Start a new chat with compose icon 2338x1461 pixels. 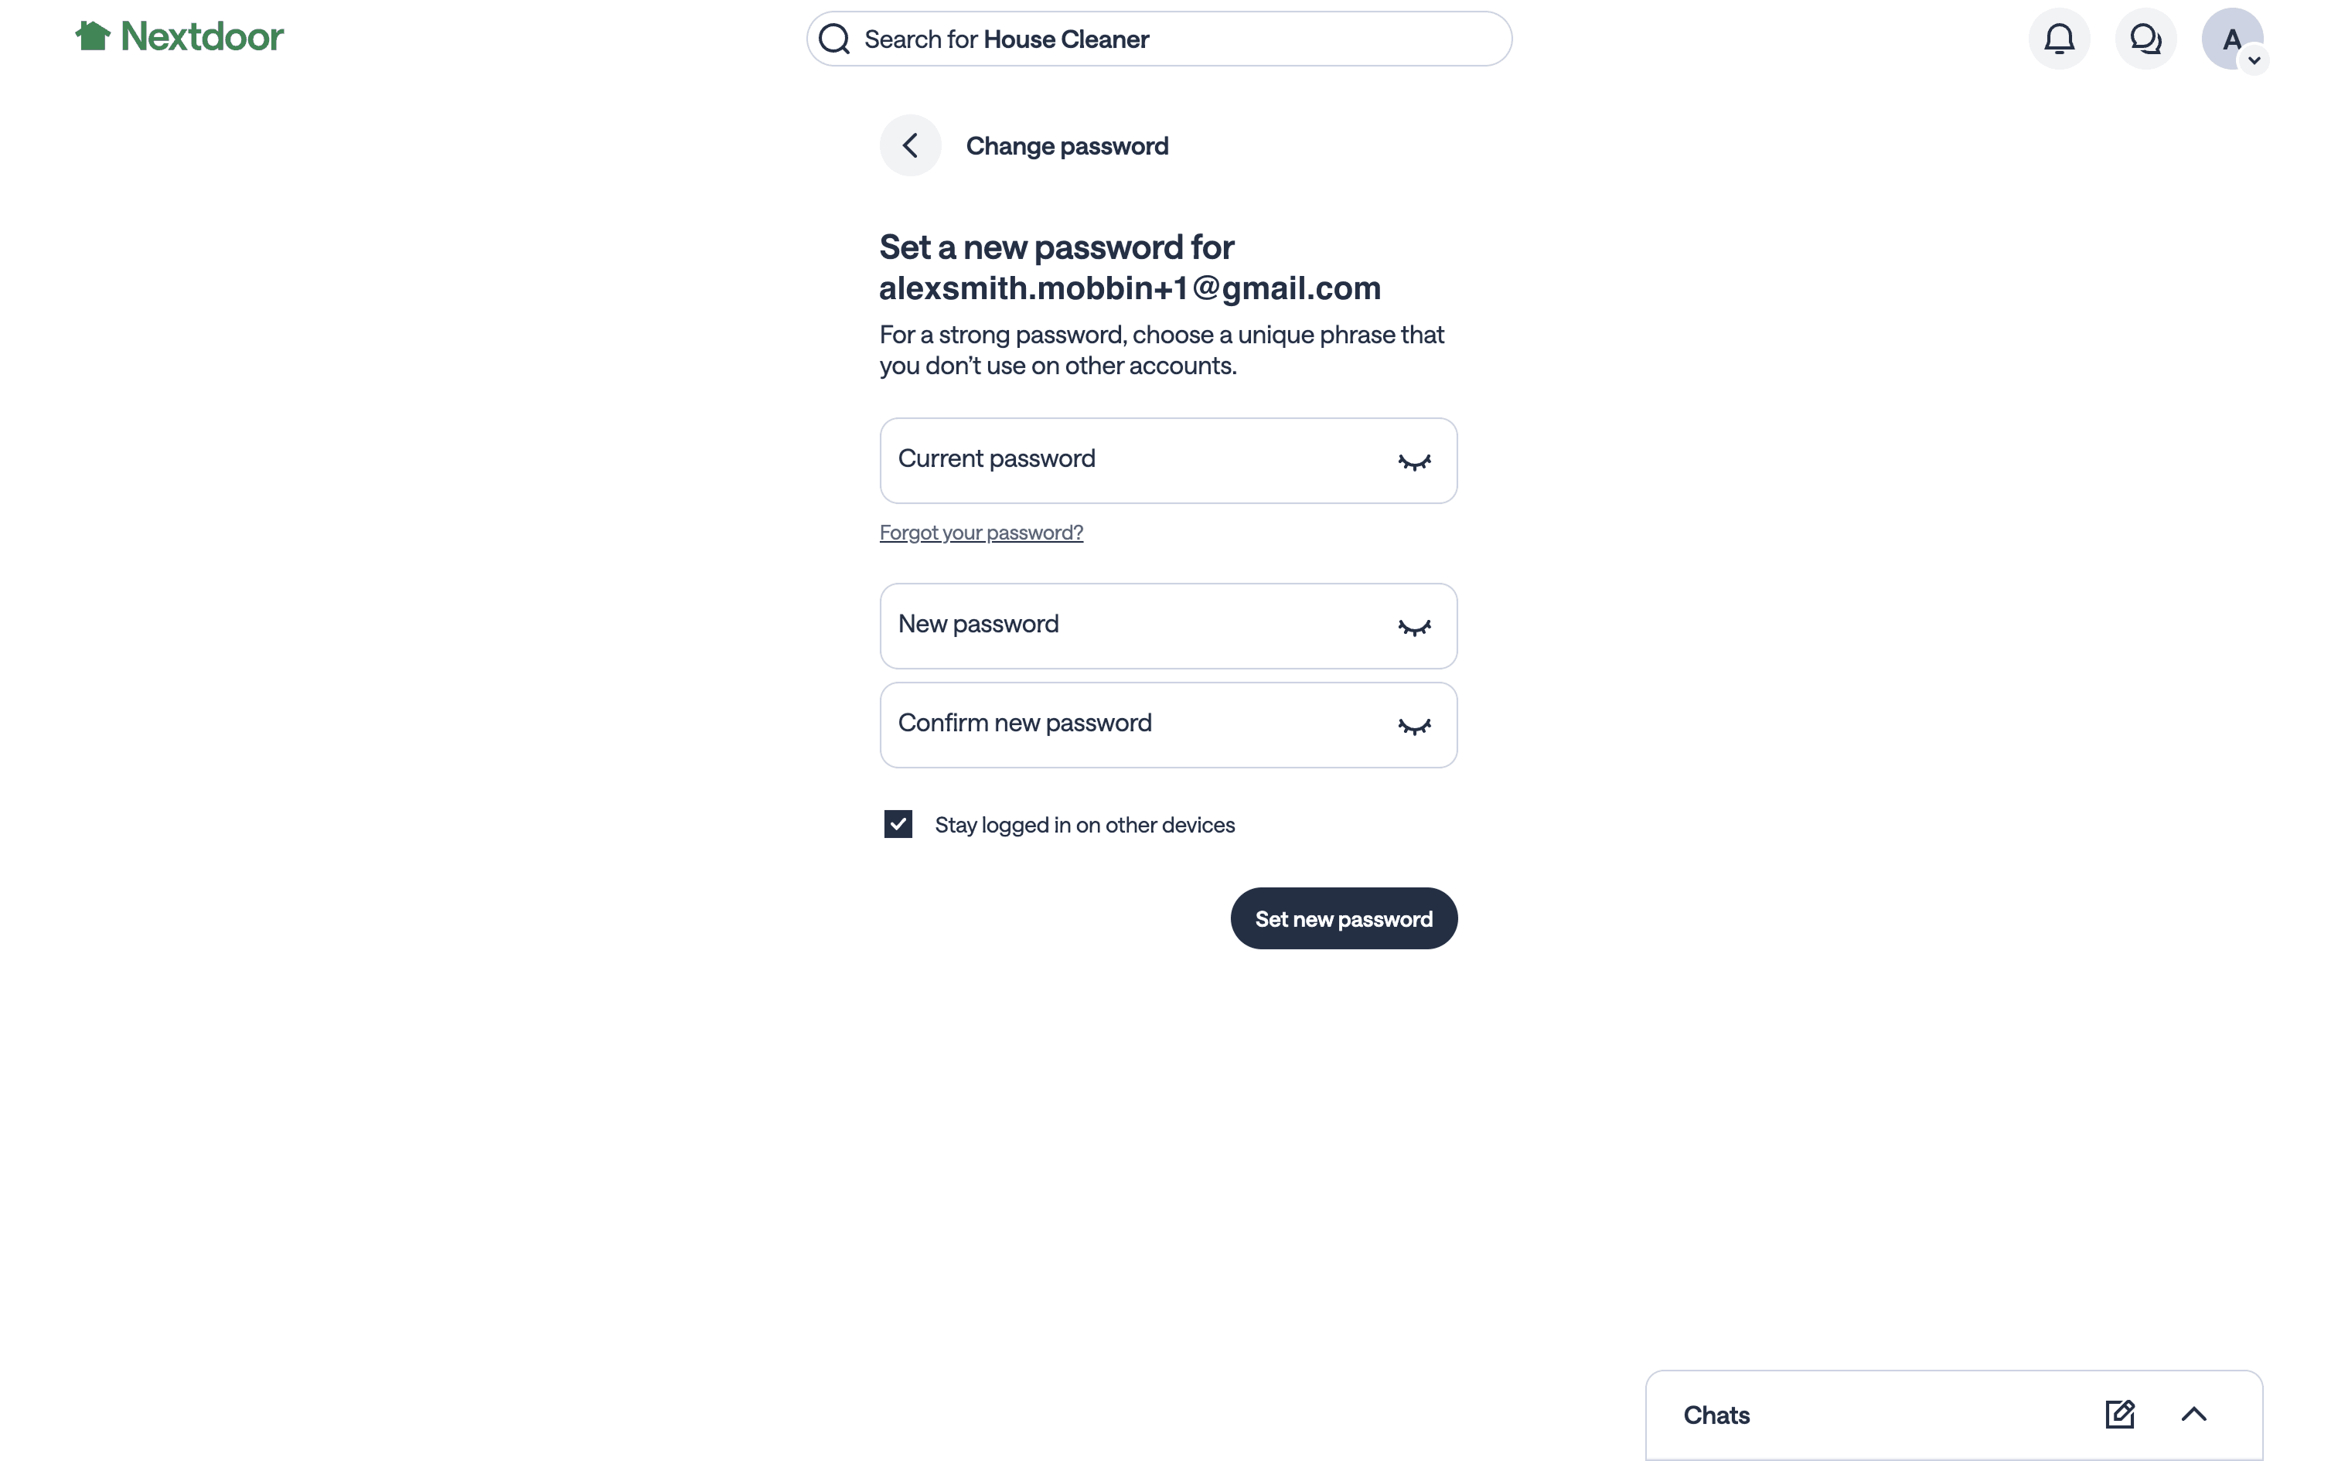(x=2120, y=1415)
